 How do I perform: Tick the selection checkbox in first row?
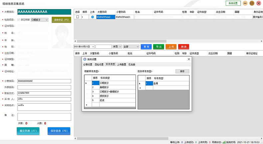point(78,17)
